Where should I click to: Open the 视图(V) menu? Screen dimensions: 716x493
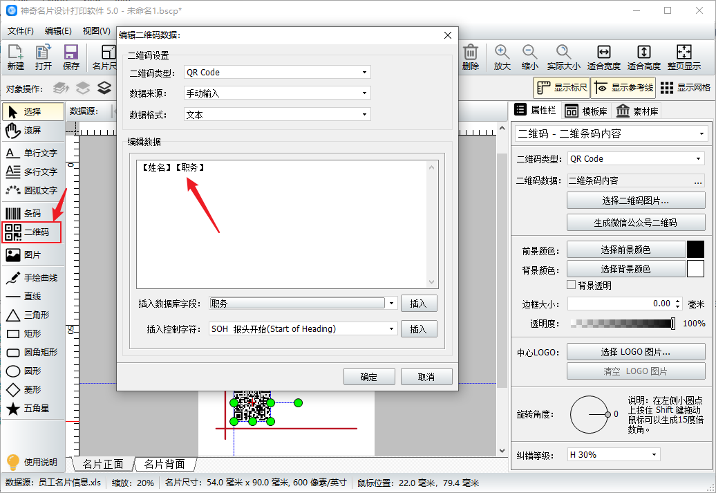(96, 31)
